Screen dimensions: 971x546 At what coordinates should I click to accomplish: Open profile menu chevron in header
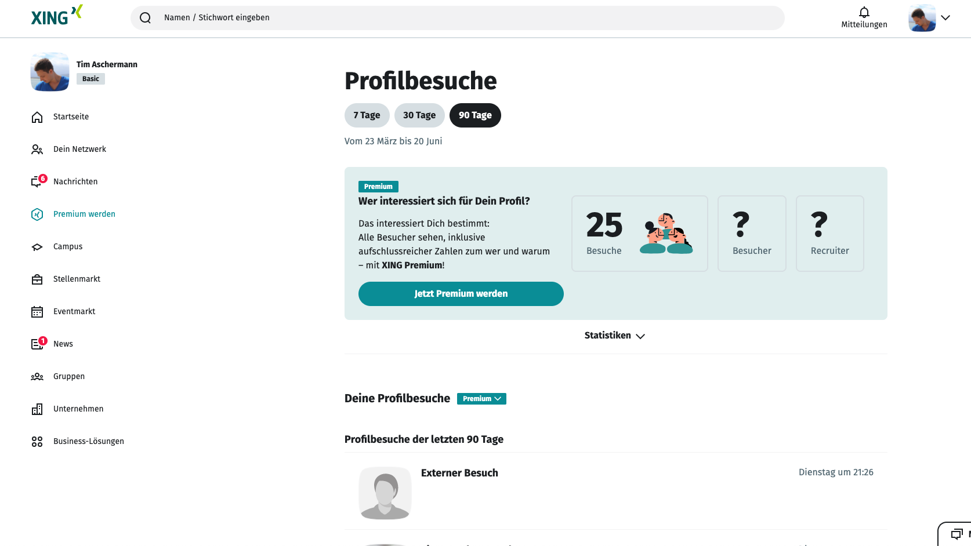click(945, 18)
